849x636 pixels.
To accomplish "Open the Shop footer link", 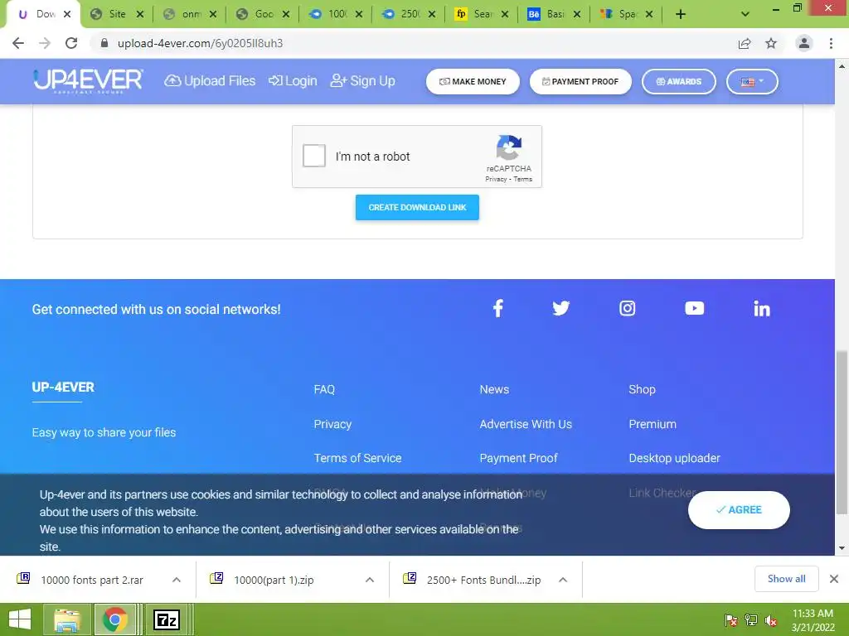I will click(643, 389).
